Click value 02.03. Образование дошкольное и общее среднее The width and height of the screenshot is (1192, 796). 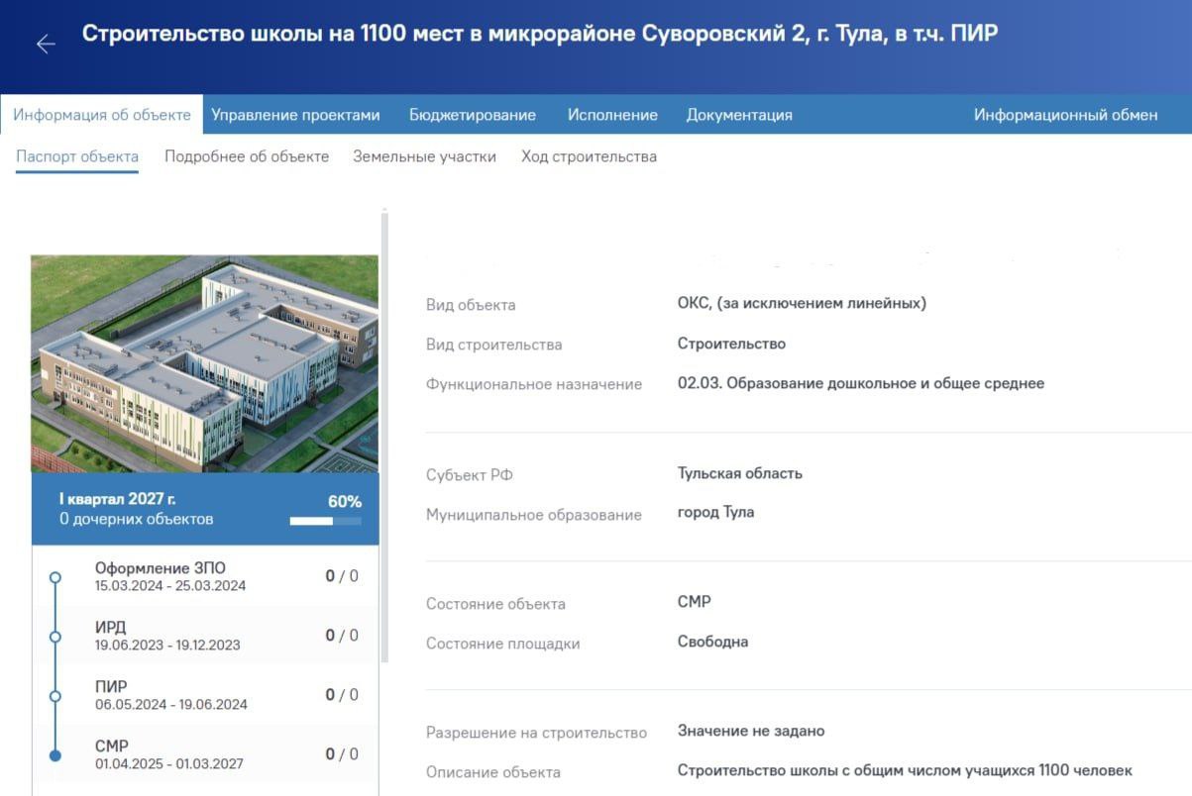pyautogui.click(x=861, y=383)
